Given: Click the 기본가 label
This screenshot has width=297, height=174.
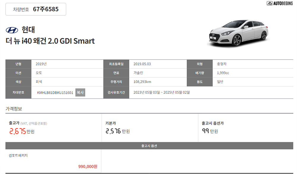Looking at the screenshot, I should point(110,123).
